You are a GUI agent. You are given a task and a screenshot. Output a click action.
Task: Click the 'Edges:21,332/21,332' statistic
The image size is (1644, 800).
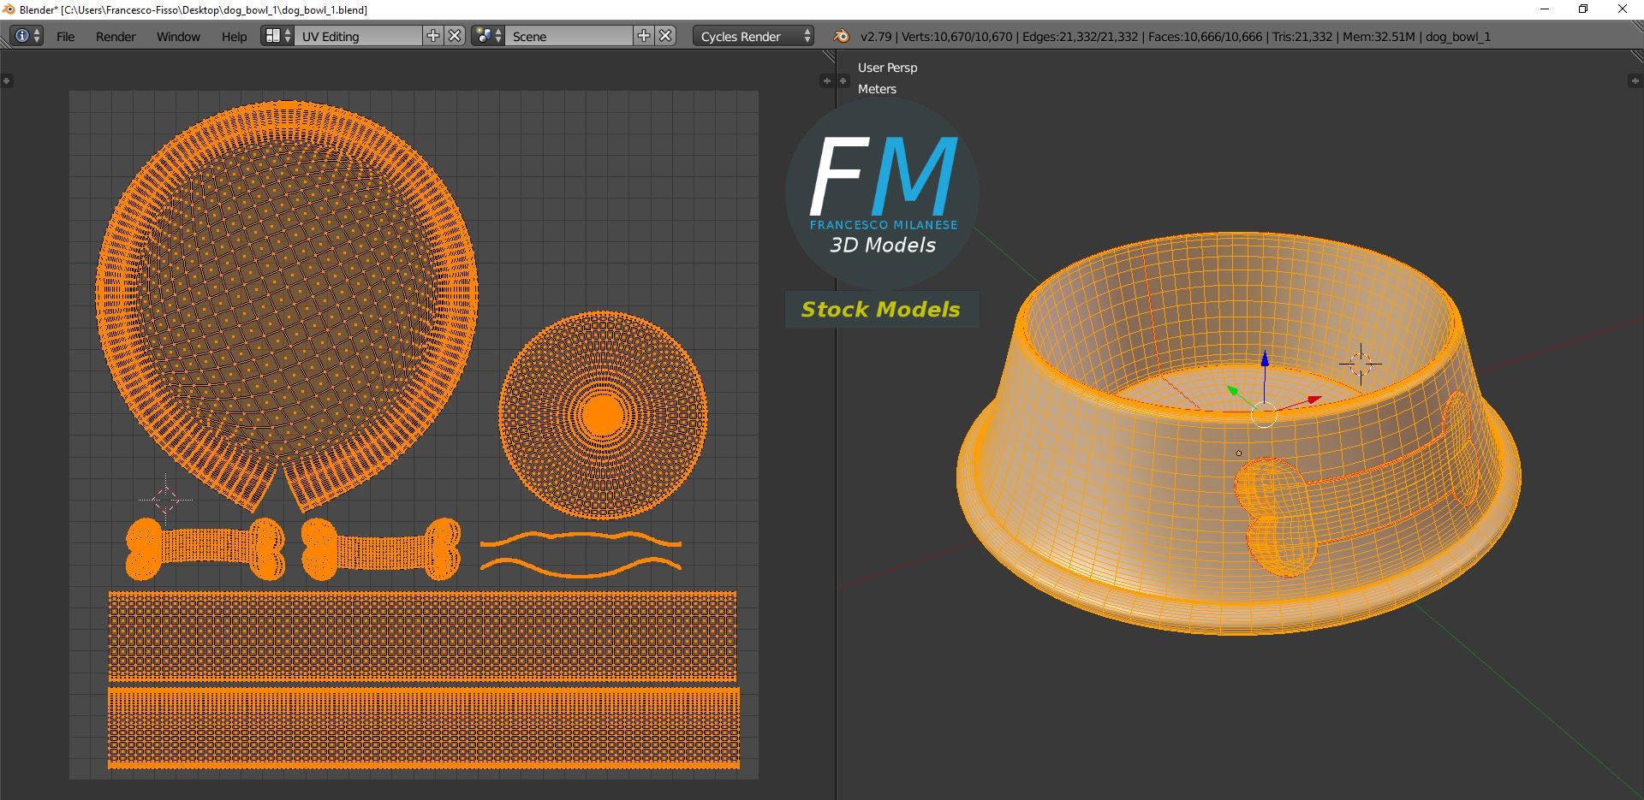click(1081, 37)
